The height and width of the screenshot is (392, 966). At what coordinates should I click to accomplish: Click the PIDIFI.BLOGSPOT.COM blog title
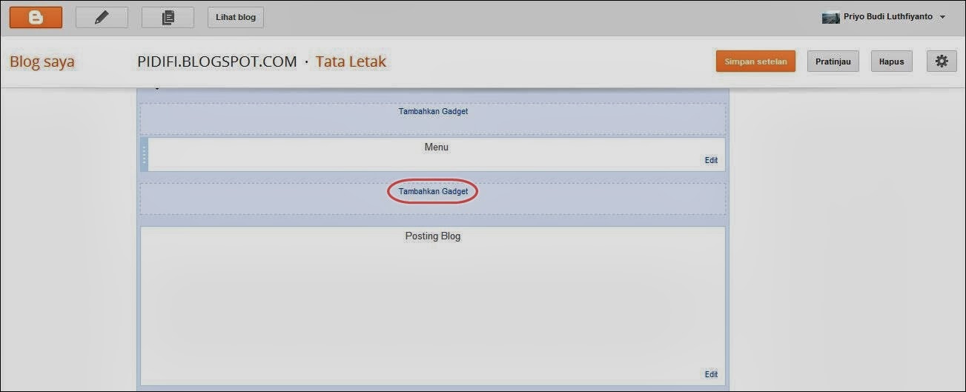click(217, 62)
